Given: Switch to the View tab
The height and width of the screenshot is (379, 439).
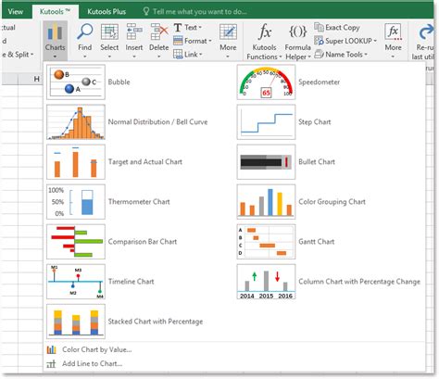Looking at the screenshot, I should click(16, 12).
